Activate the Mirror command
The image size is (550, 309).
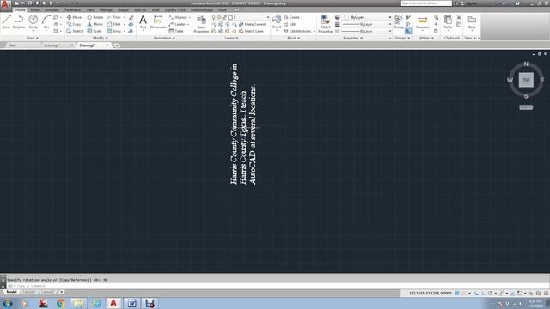95,24
